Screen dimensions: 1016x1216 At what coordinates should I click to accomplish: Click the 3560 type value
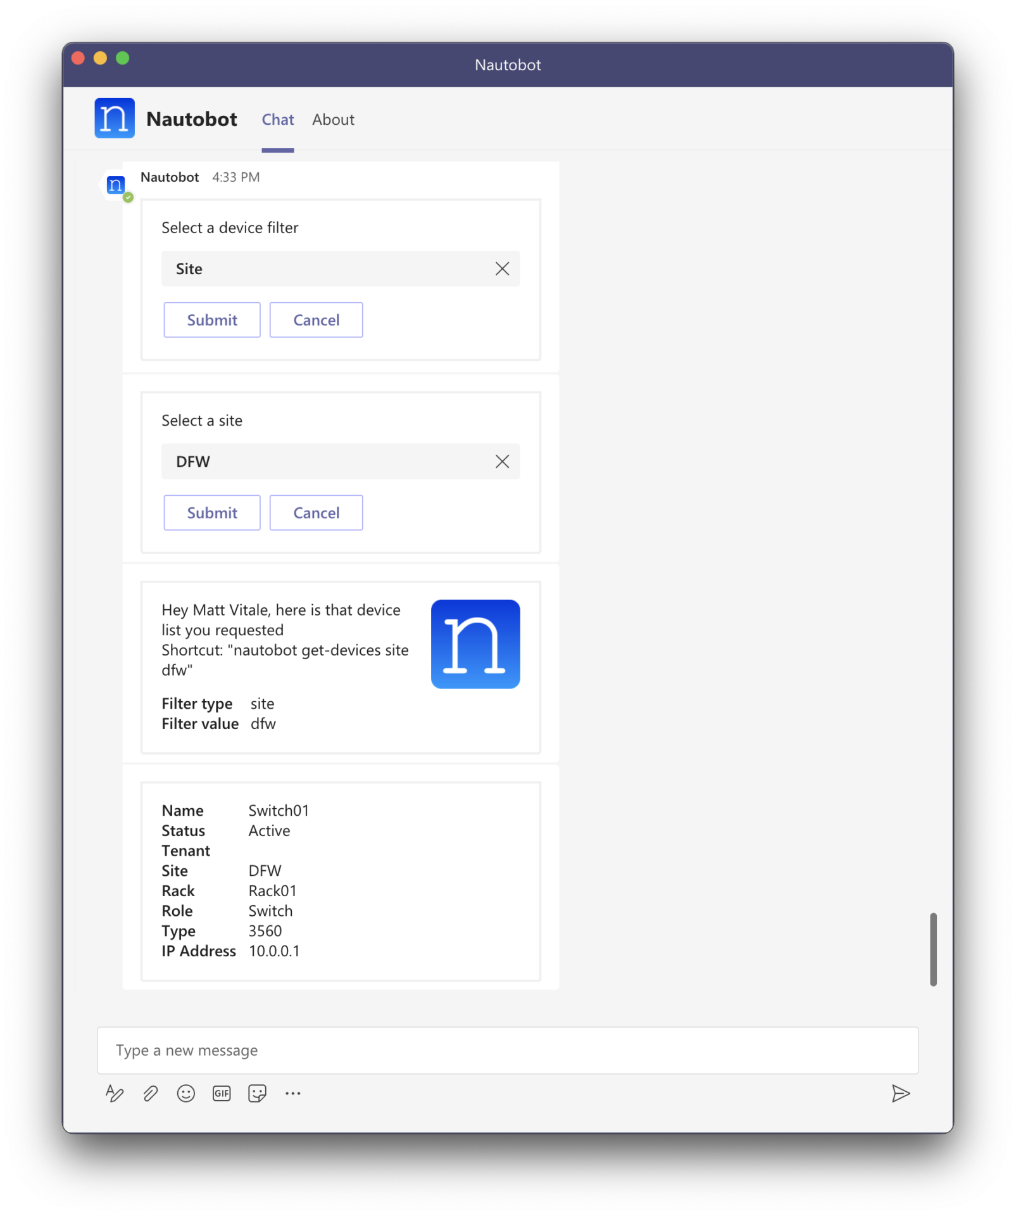click(x=265, y=931)
